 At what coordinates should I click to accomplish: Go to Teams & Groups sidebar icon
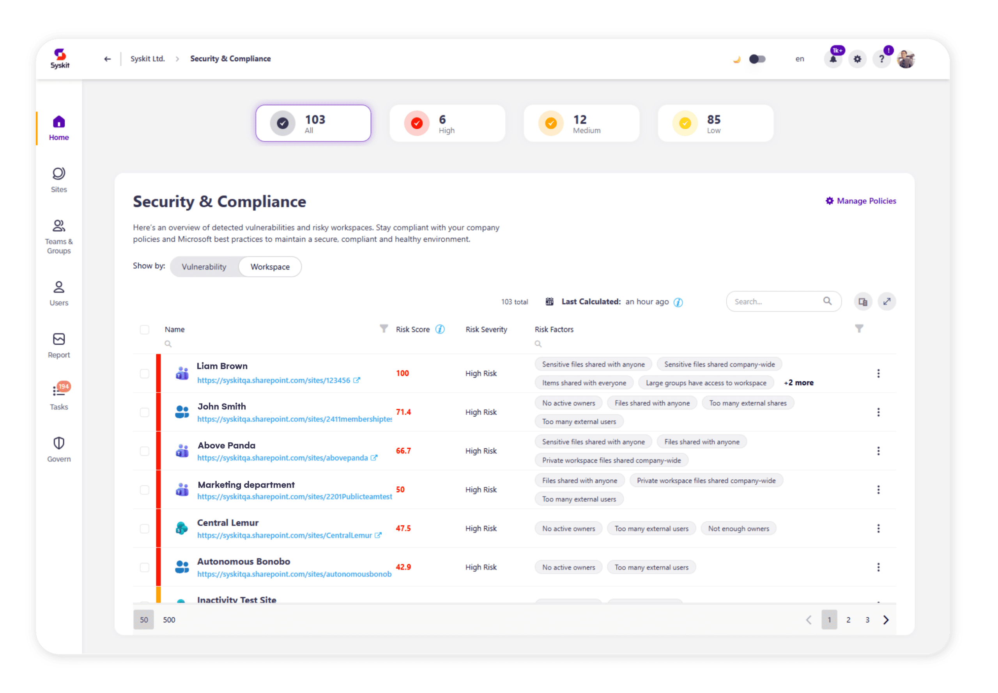(58, 236)
